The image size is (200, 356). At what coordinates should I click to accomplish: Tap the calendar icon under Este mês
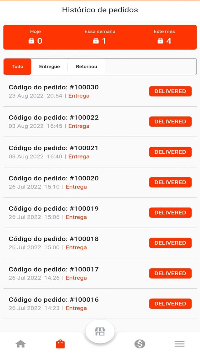tap(161, 41)
